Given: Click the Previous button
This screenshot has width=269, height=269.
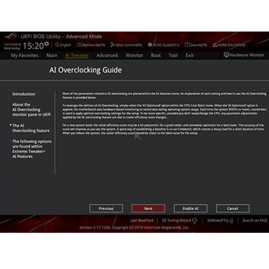Looking at the screenshot, I should pyautogui.click(x=106, y=208).
